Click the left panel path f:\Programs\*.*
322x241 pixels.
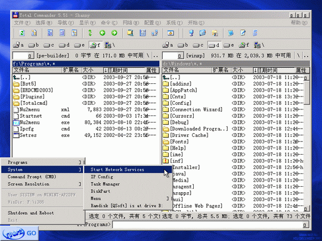coord(86,64)
